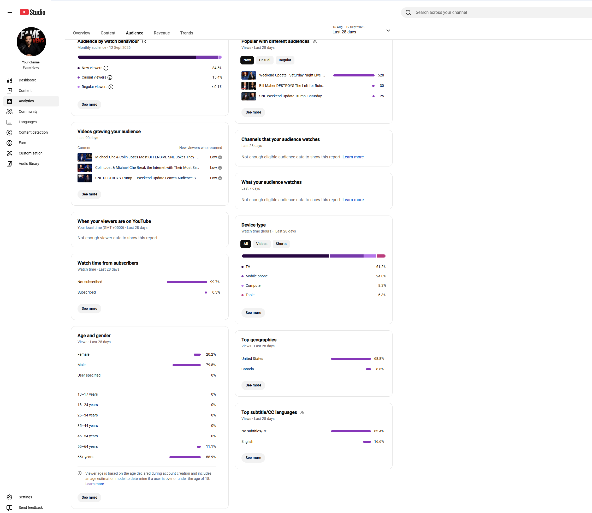Viewport: 592px width, 513px height.
Task: Switch to the Revenue tab
Action: (162, 33)
